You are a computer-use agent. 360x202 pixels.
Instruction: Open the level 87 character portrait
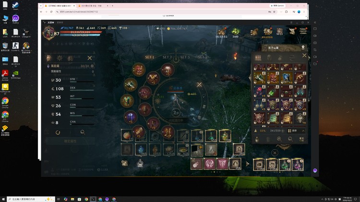[48, 33]
